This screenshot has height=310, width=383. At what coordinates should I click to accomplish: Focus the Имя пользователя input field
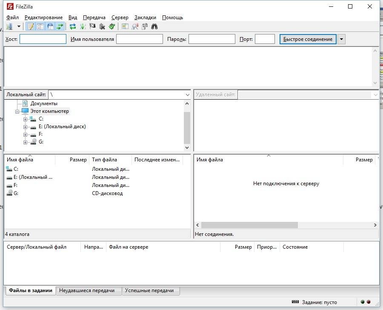point(140,39)
